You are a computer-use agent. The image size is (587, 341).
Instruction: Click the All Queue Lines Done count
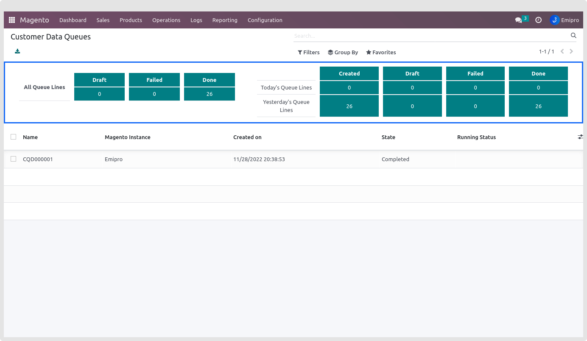tap(209, 94)
